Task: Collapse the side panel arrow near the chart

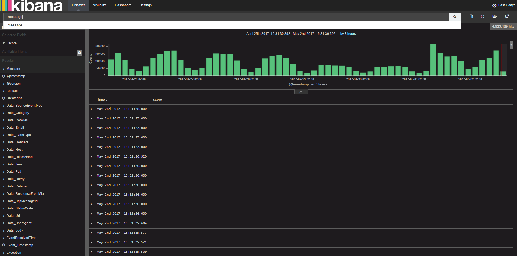Action: (511, 45)
